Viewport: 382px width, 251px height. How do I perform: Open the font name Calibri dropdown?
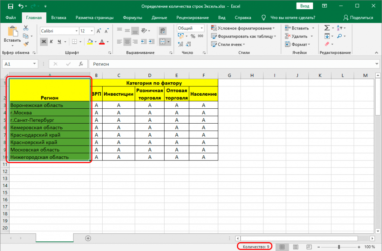[76, 31]
